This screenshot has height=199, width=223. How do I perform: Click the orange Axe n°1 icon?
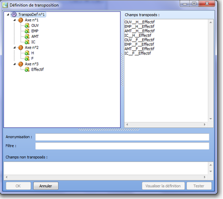[x=21, y=20]
